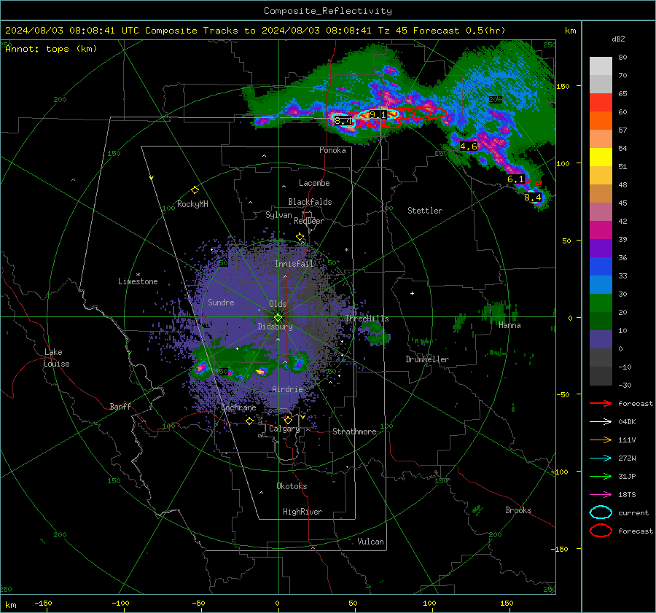Click the Vulcan city label

tap(371, 542)
